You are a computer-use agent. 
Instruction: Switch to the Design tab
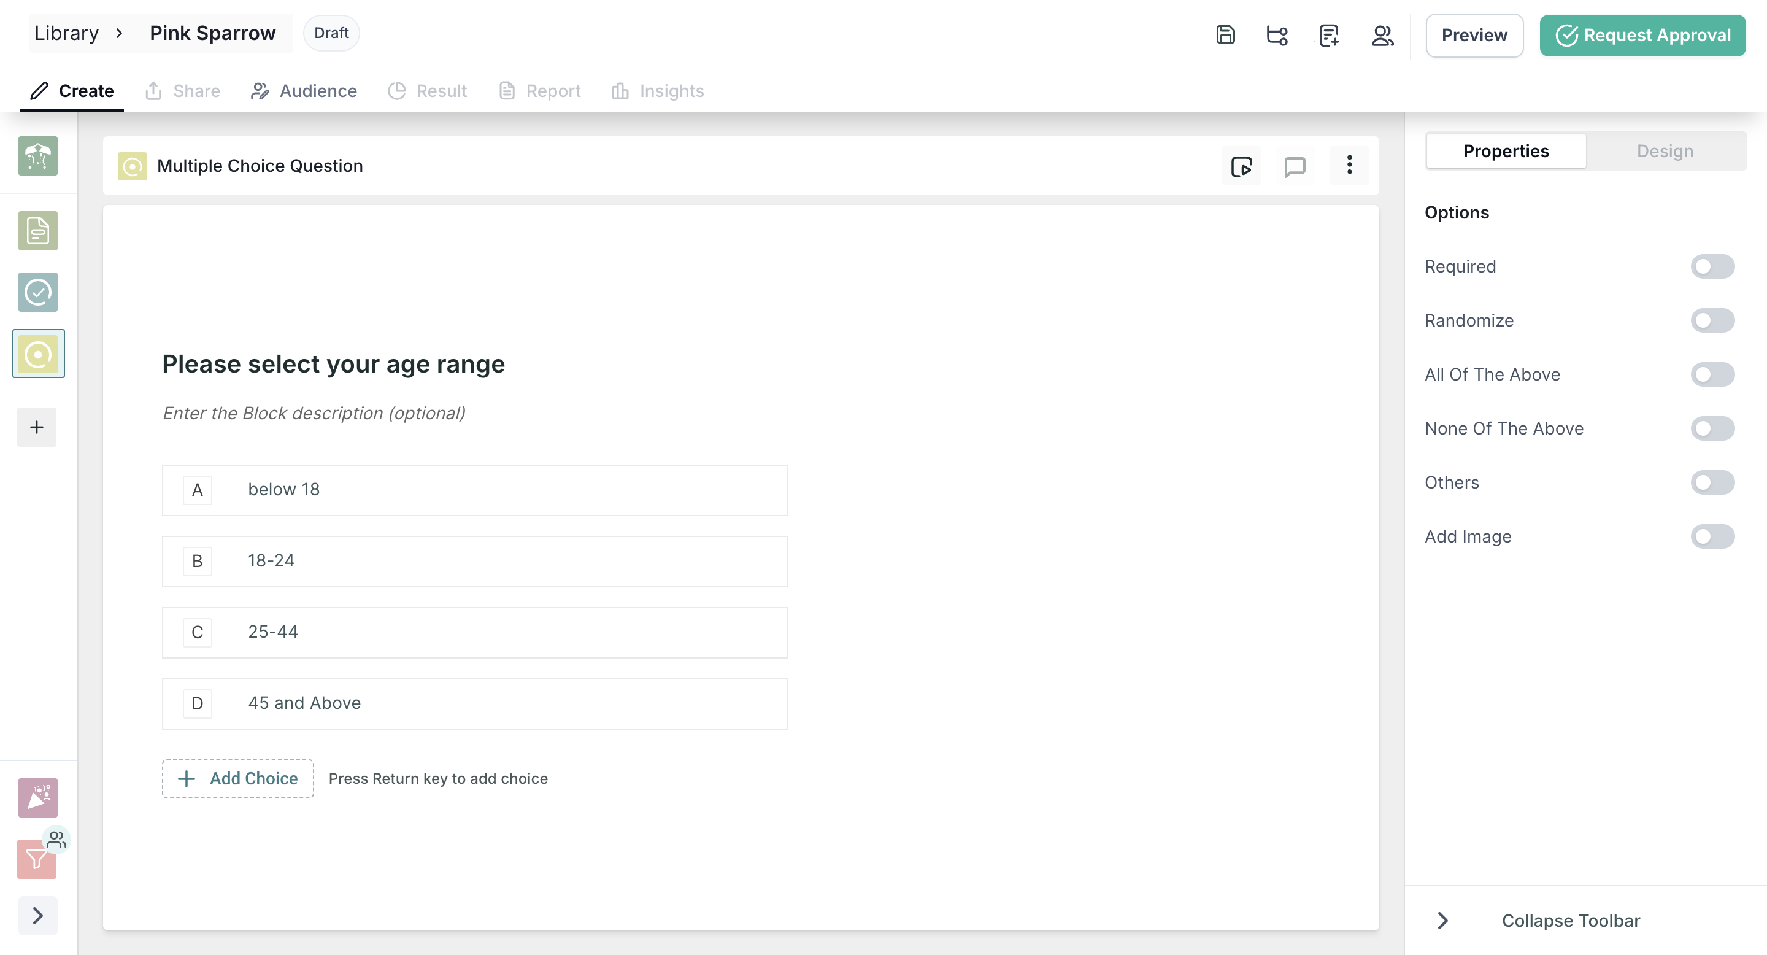pos(1665,151)
